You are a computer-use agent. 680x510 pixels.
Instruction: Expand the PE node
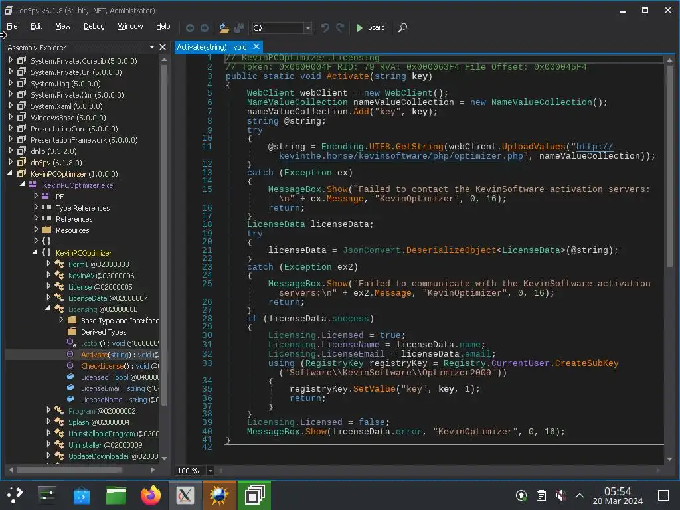pos(36,196)
